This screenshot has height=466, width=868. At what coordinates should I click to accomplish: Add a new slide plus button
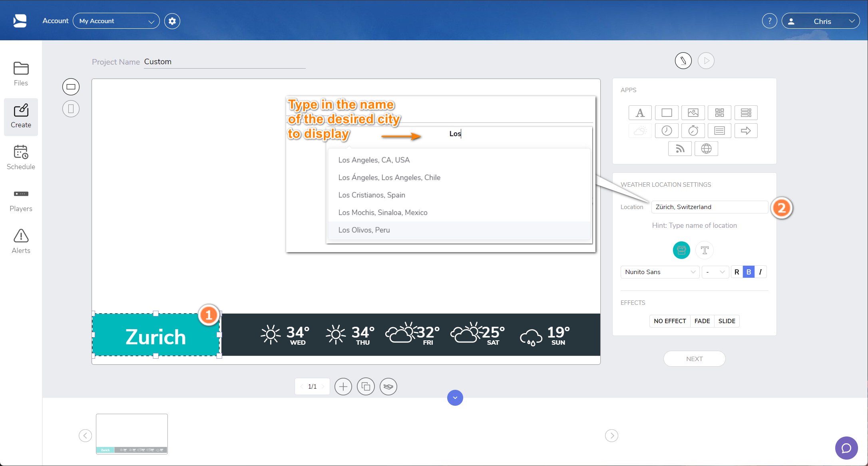343,387
